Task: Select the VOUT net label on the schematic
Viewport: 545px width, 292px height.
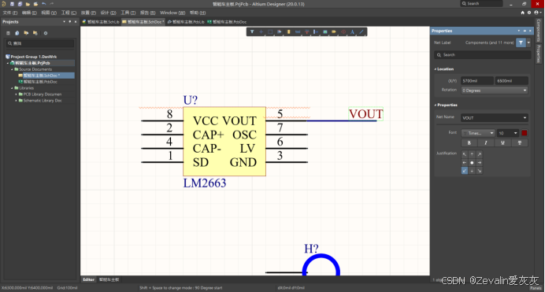Action: [x=365, y=114]
